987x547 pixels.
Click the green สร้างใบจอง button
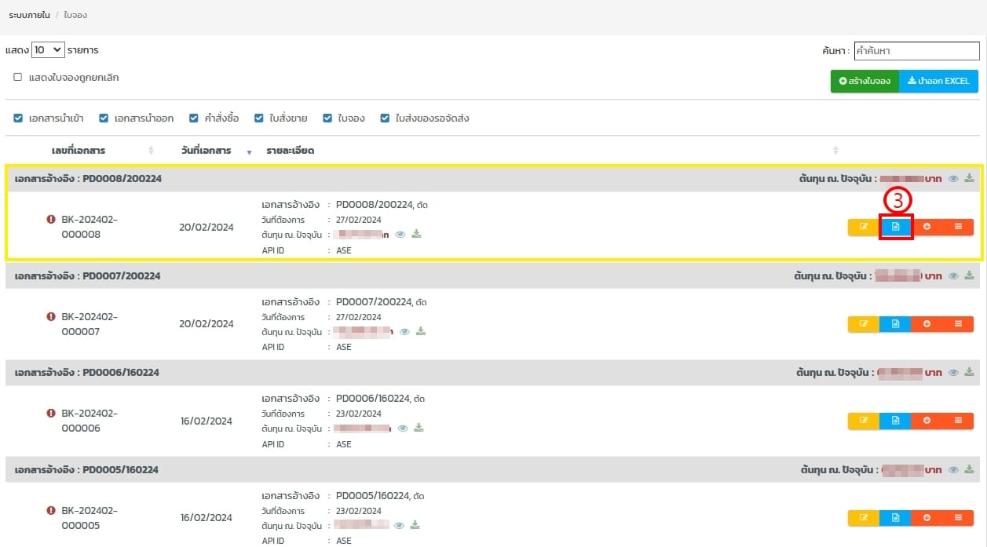pos(865,81)
